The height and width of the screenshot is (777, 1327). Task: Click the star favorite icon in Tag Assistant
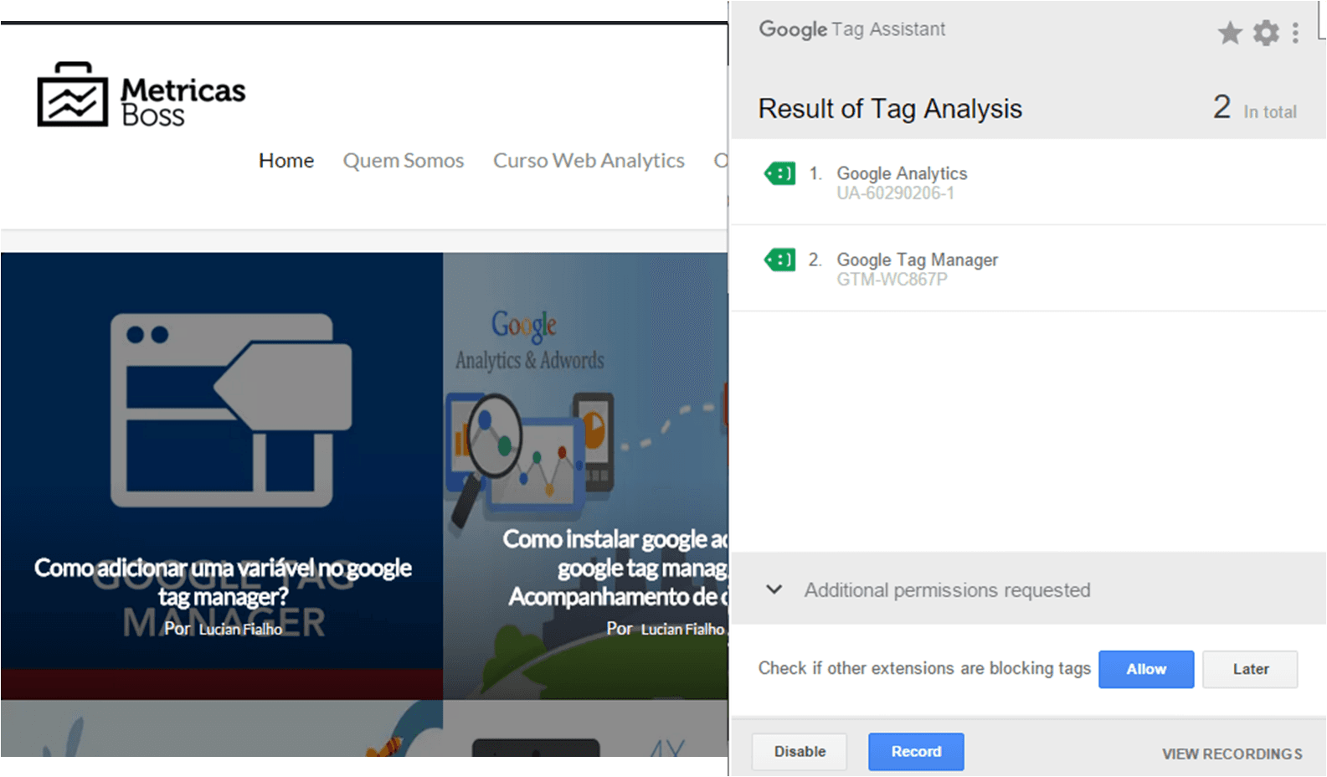pyautogui.click(x=1230, y=33)
